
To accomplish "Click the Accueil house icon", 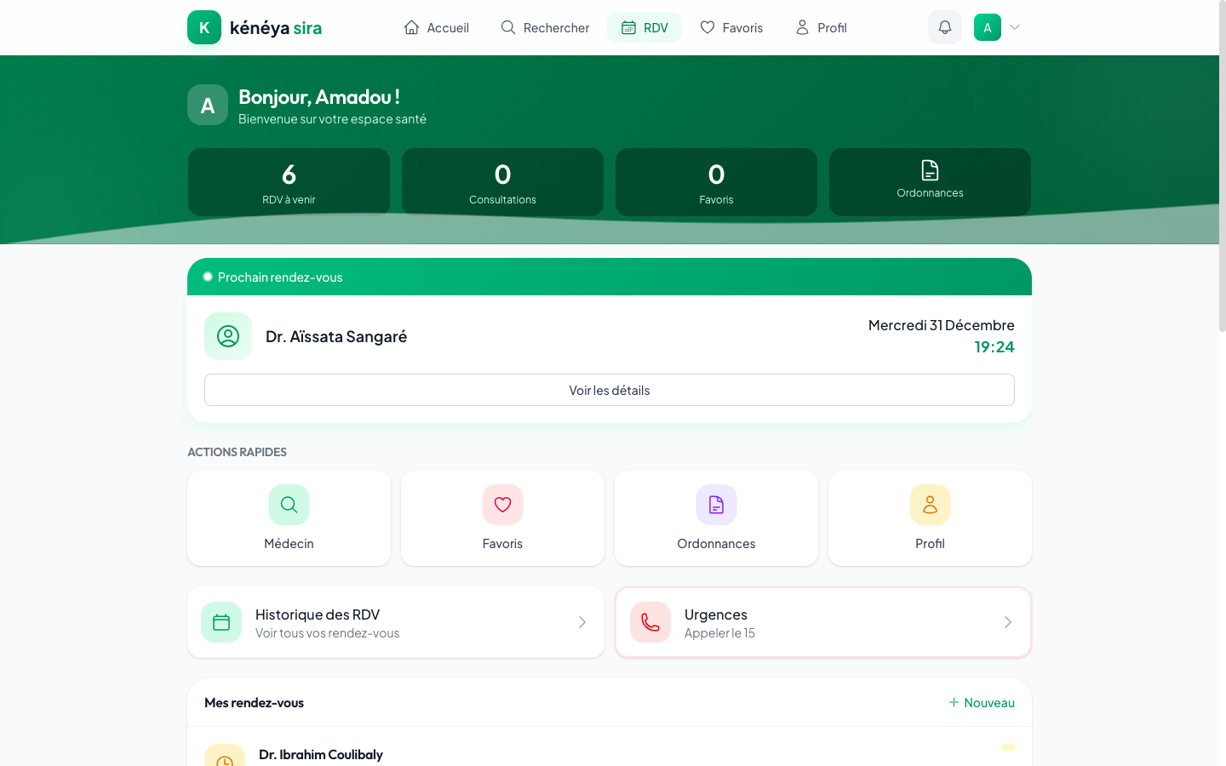I will (411, 27).
